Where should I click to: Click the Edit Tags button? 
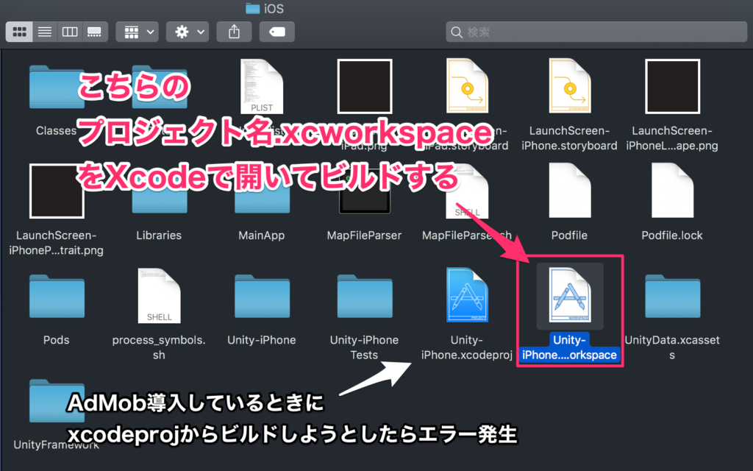click(277, 32)
